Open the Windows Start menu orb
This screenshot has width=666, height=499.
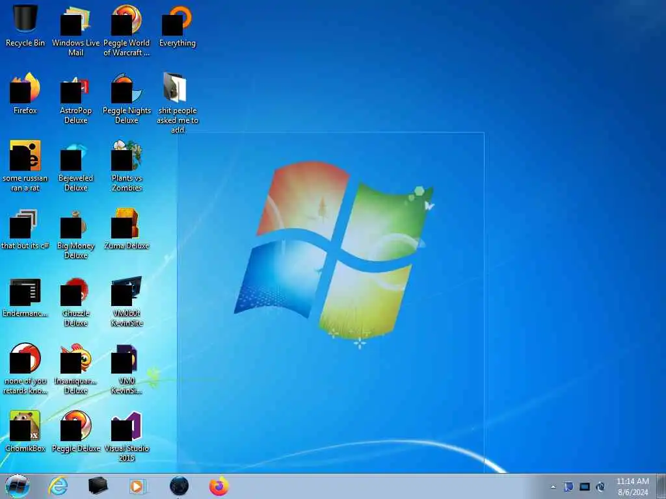[18, 486]
